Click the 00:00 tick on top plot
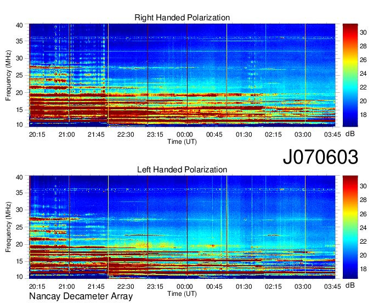Viewport: 373px width, 303px height. click(x=185, y=134)
